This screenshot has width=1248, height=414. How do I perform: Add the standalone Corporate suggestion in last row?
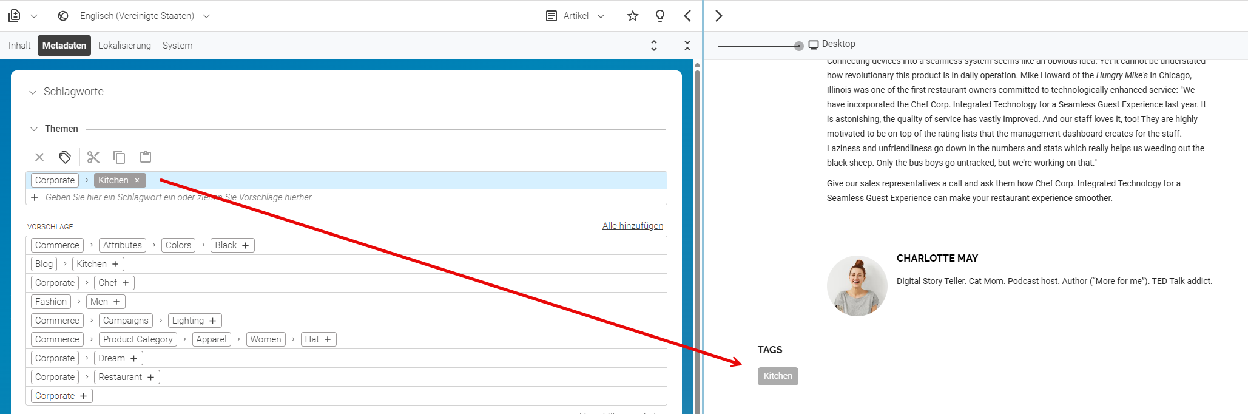pos(83,396)
